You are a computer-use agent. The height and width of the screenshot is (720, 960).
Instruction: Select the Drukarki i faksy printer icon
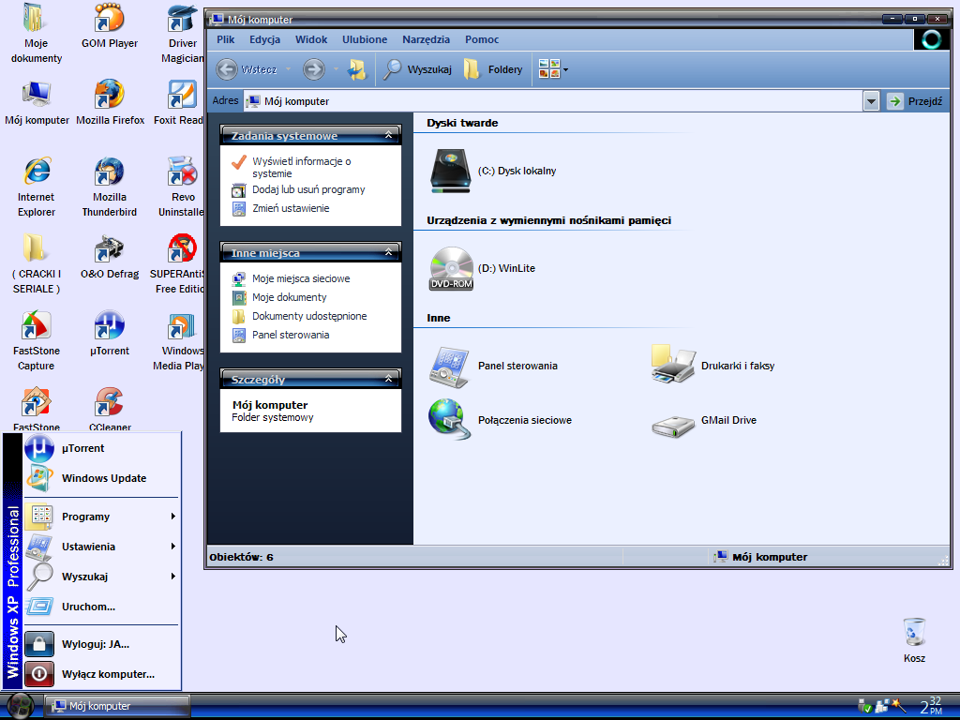tap(673, 365)
